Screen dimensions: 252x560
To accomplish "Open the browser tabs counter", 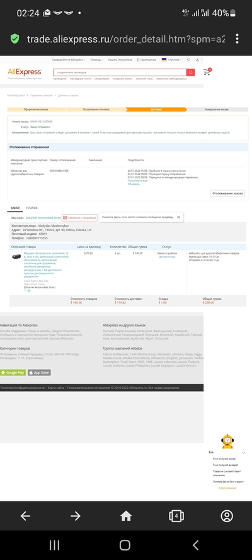I will pyautogui.click(x=176, y=516).
